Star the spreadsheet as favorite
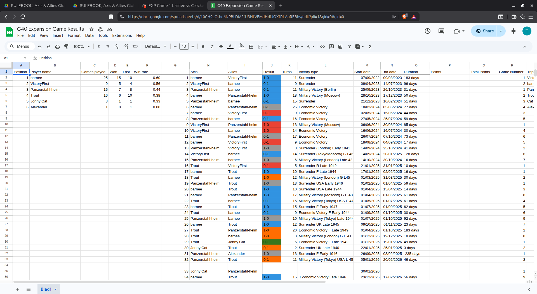 pyautogui.click(x=91, y=29)
